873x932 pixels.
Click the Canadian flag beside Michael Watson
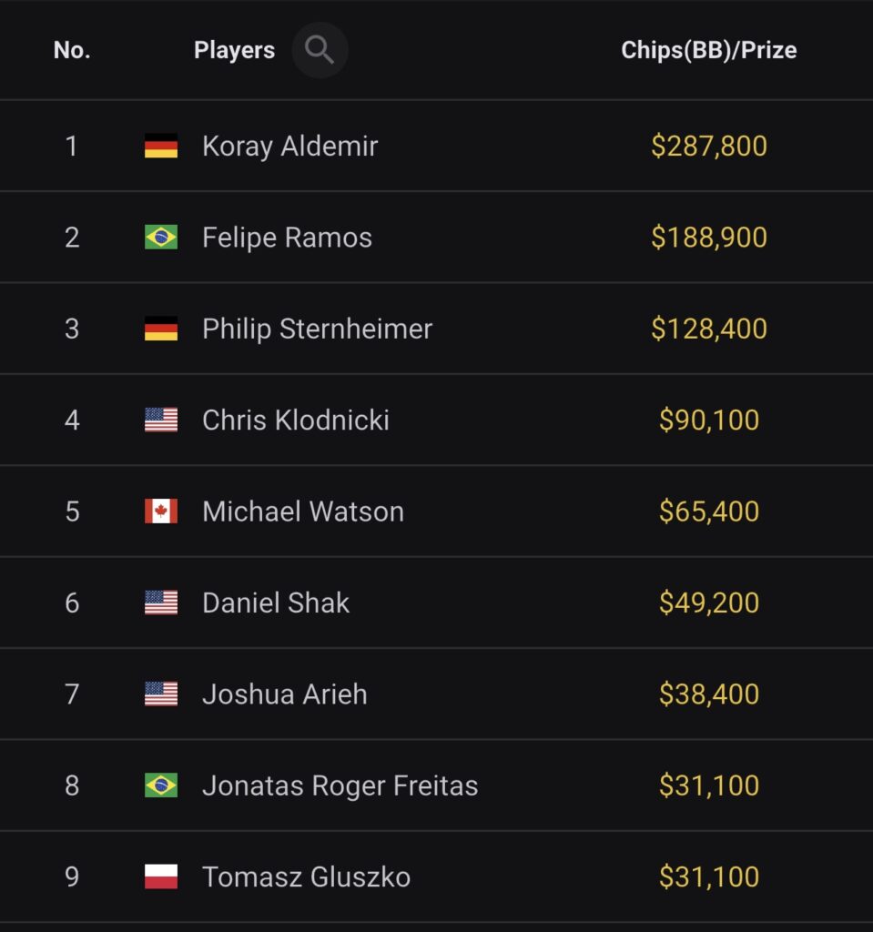coord(161,512)
